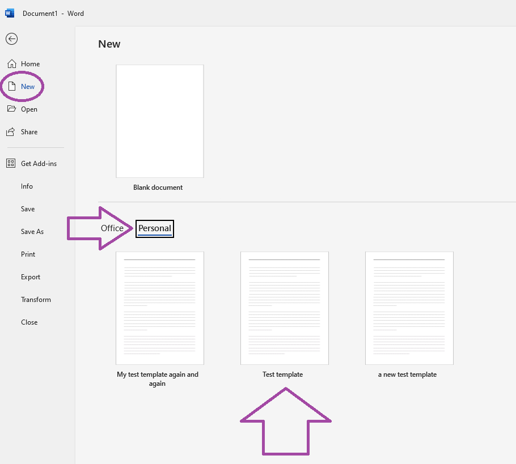The width and height of the screenshot is (516, 464).
Task: Open the Info page
Action: pyautogui.click(x=27, y=186)
